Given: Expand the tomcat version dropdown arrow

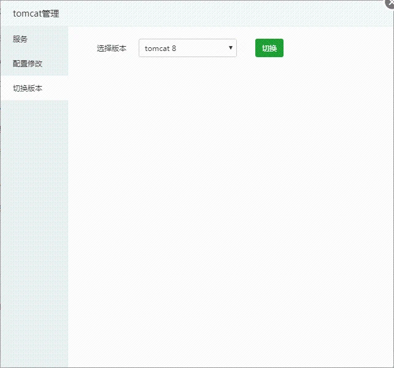Looking at the screenshot, I should [230, 48].
